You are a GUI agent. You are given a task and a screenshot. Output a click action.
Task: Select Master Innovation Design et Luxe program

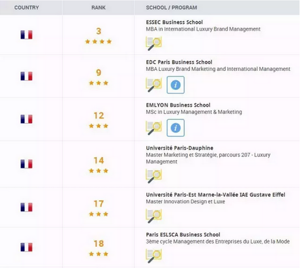click(x=185, y=201)
